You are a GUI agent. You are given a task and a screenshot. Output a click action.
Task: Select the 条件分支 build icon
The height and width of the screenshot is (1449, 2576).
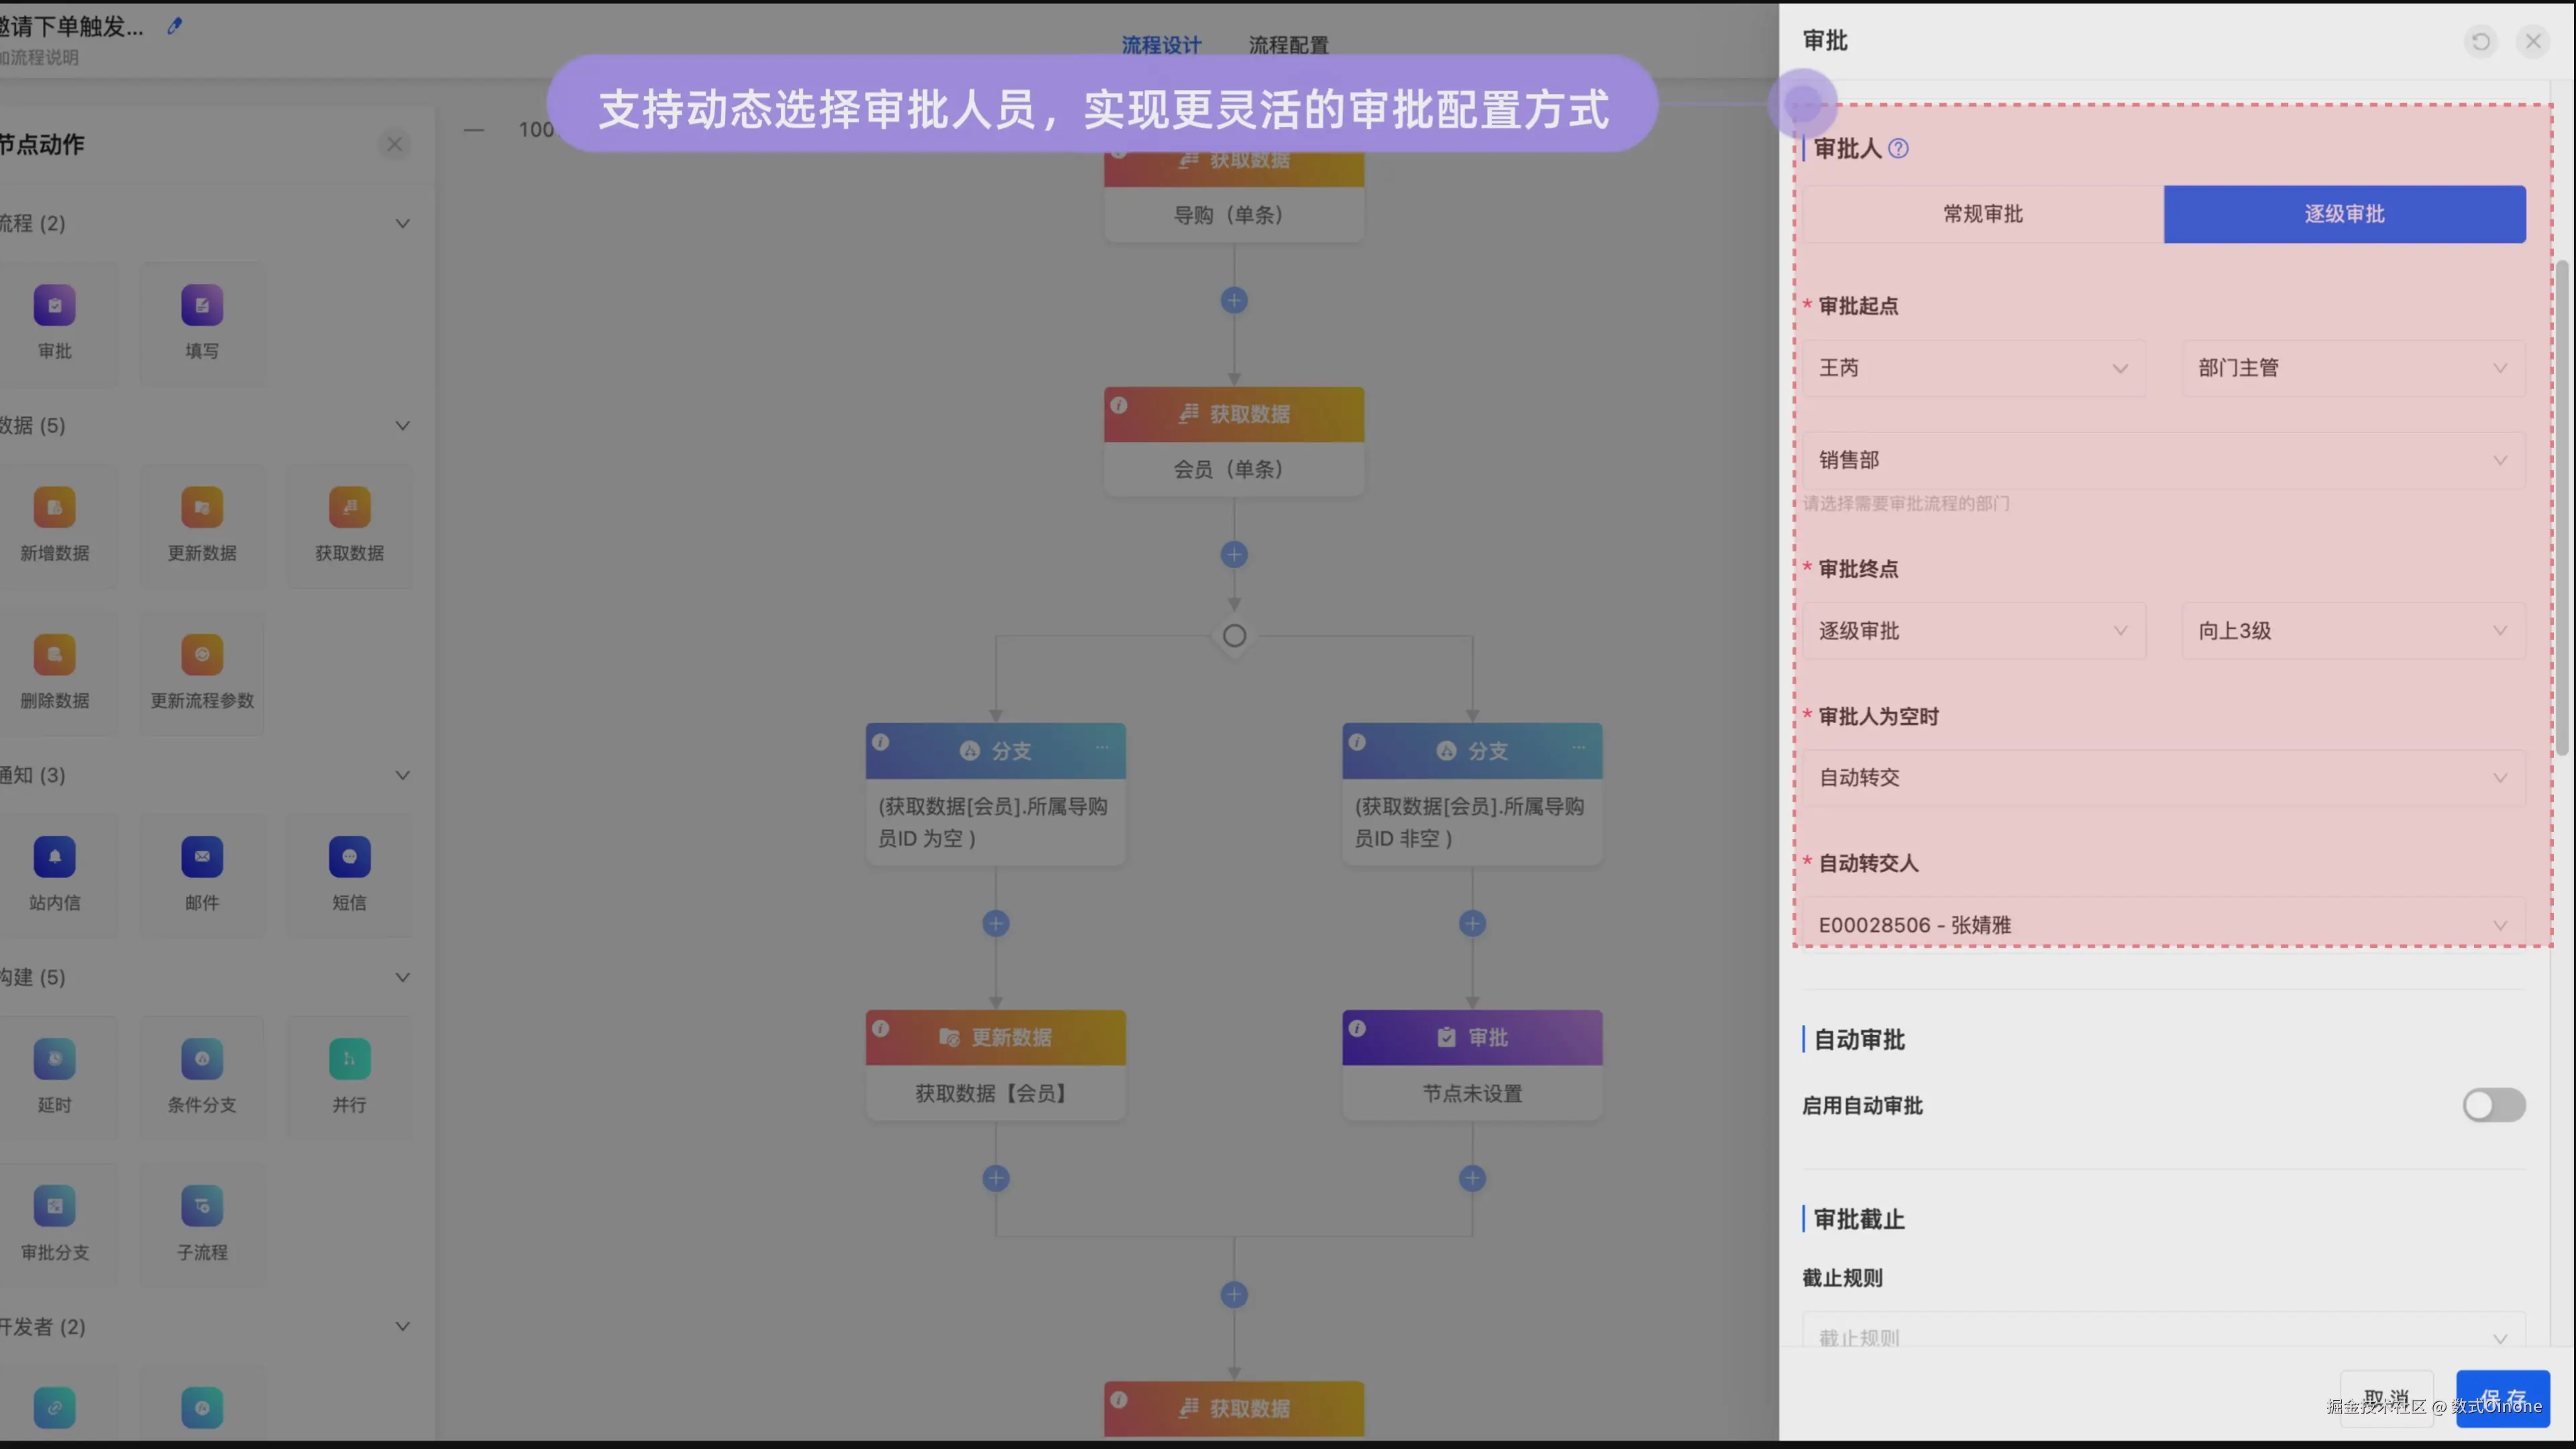click(202, 1059)
